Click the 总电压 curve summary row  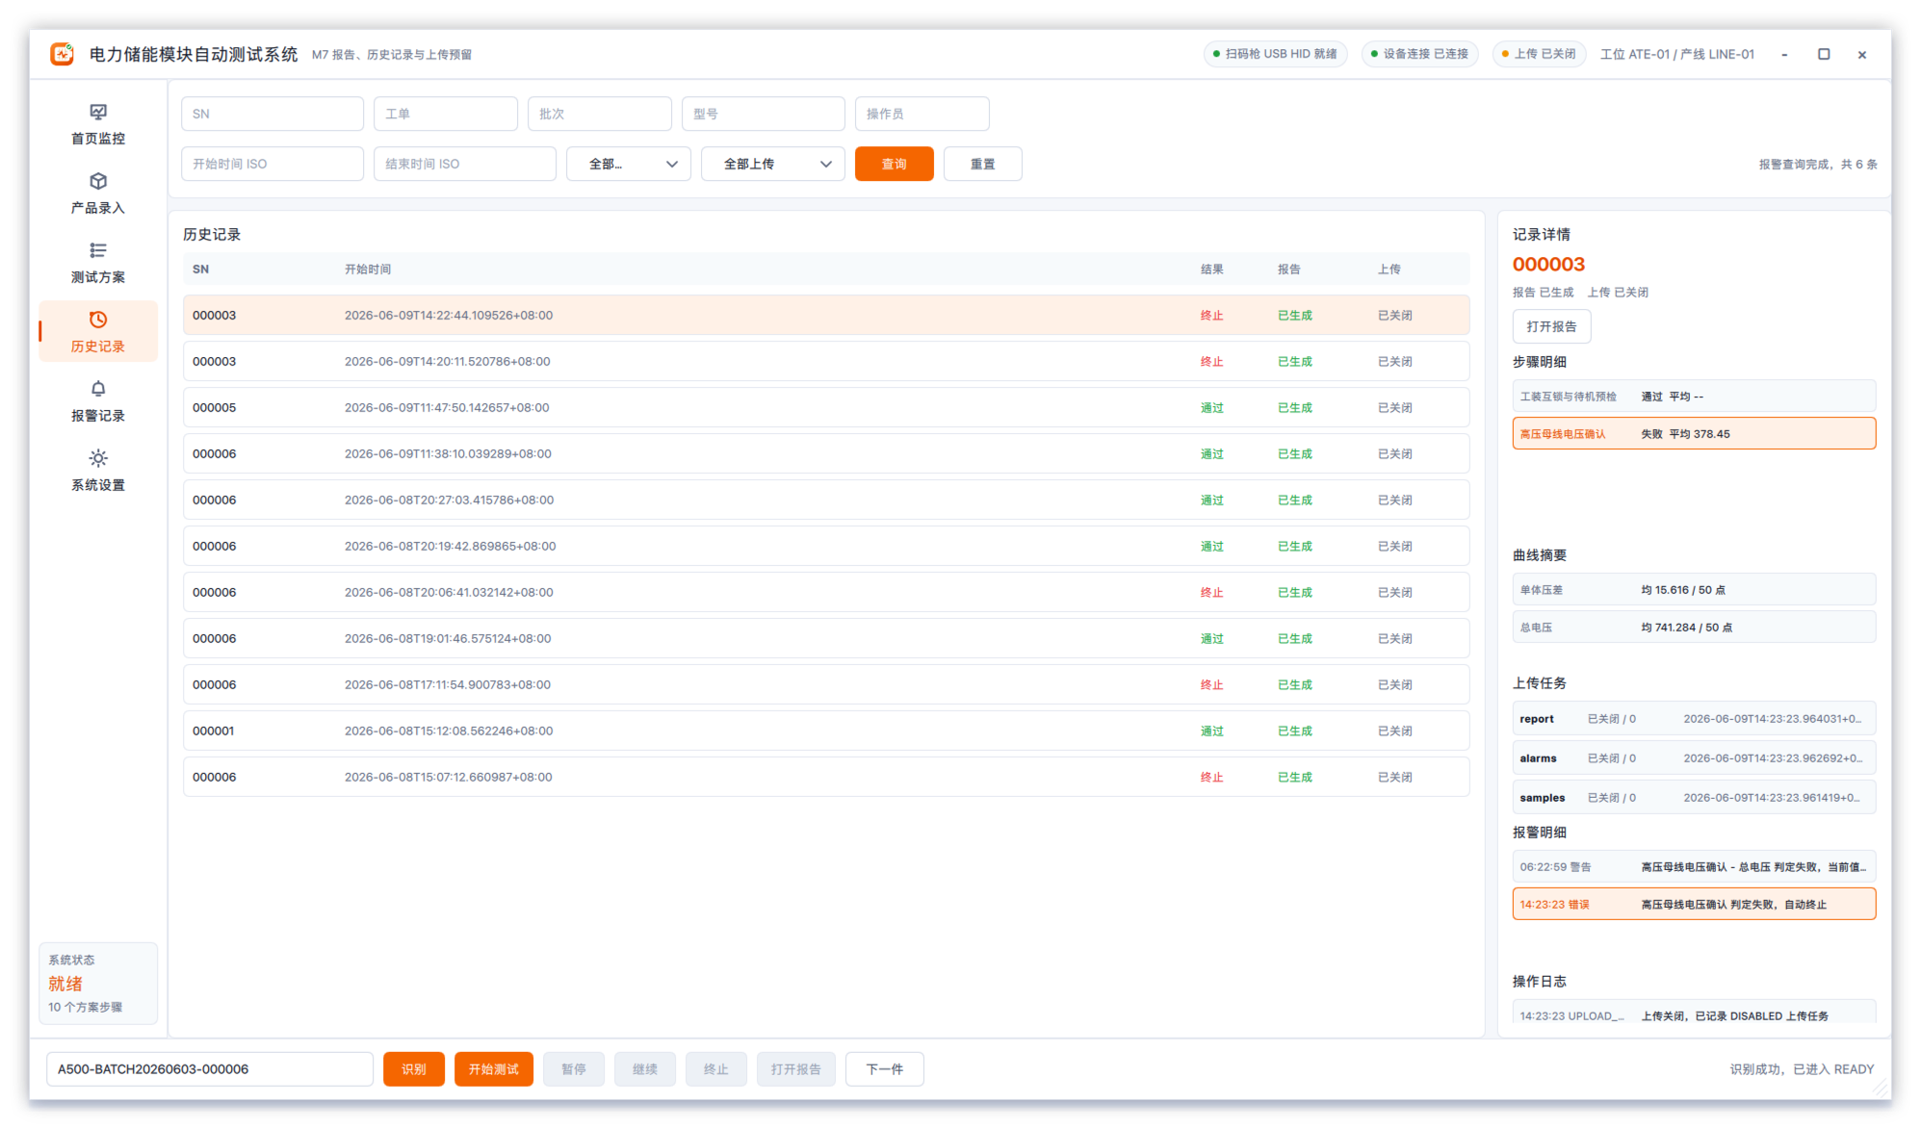pyautogui.click(x=1694, y=628)
